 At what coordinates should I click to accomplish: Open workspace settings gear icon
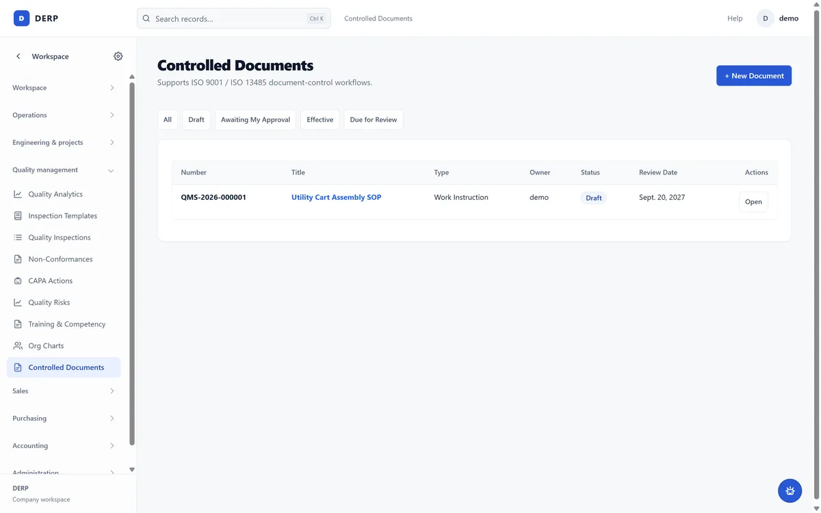coord(118,56)
